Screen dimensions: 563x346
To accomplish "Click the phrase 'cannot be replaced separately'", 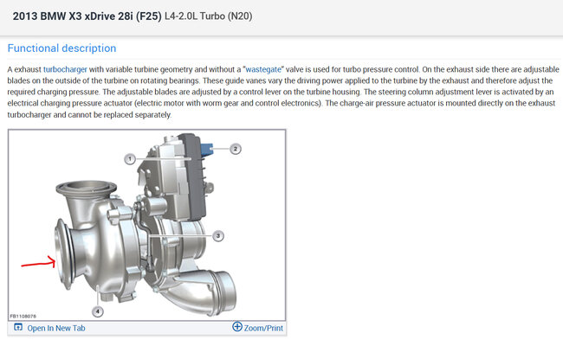I will click(120, 115).
